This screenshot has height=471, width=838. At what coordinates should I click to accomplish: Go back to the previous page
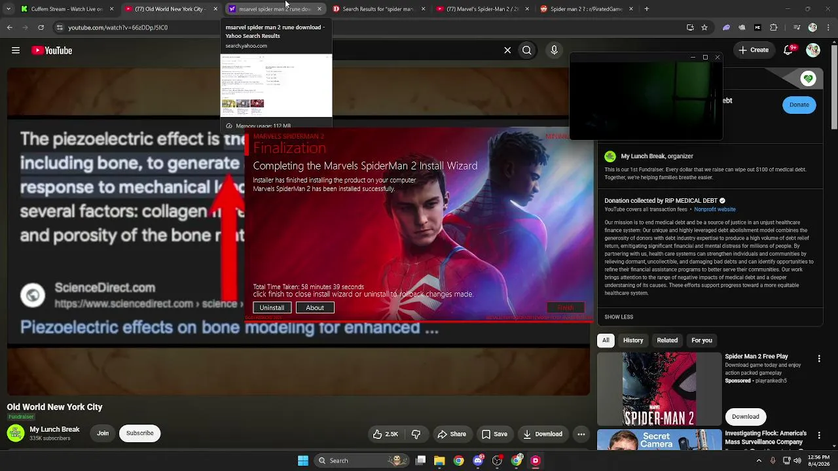(10, 27)
